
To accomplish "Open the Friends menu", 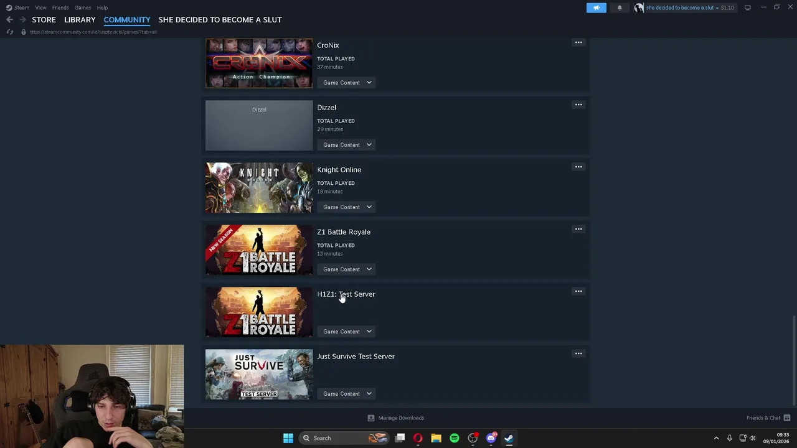I will tap(60, 7).
